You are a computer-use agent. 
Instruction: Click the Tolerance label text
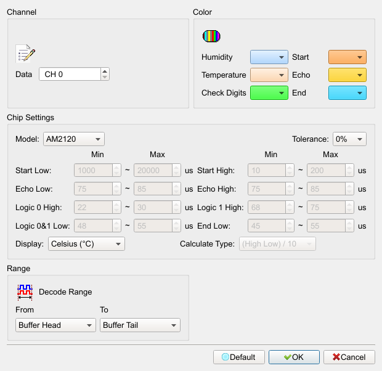tap(311, 139)
